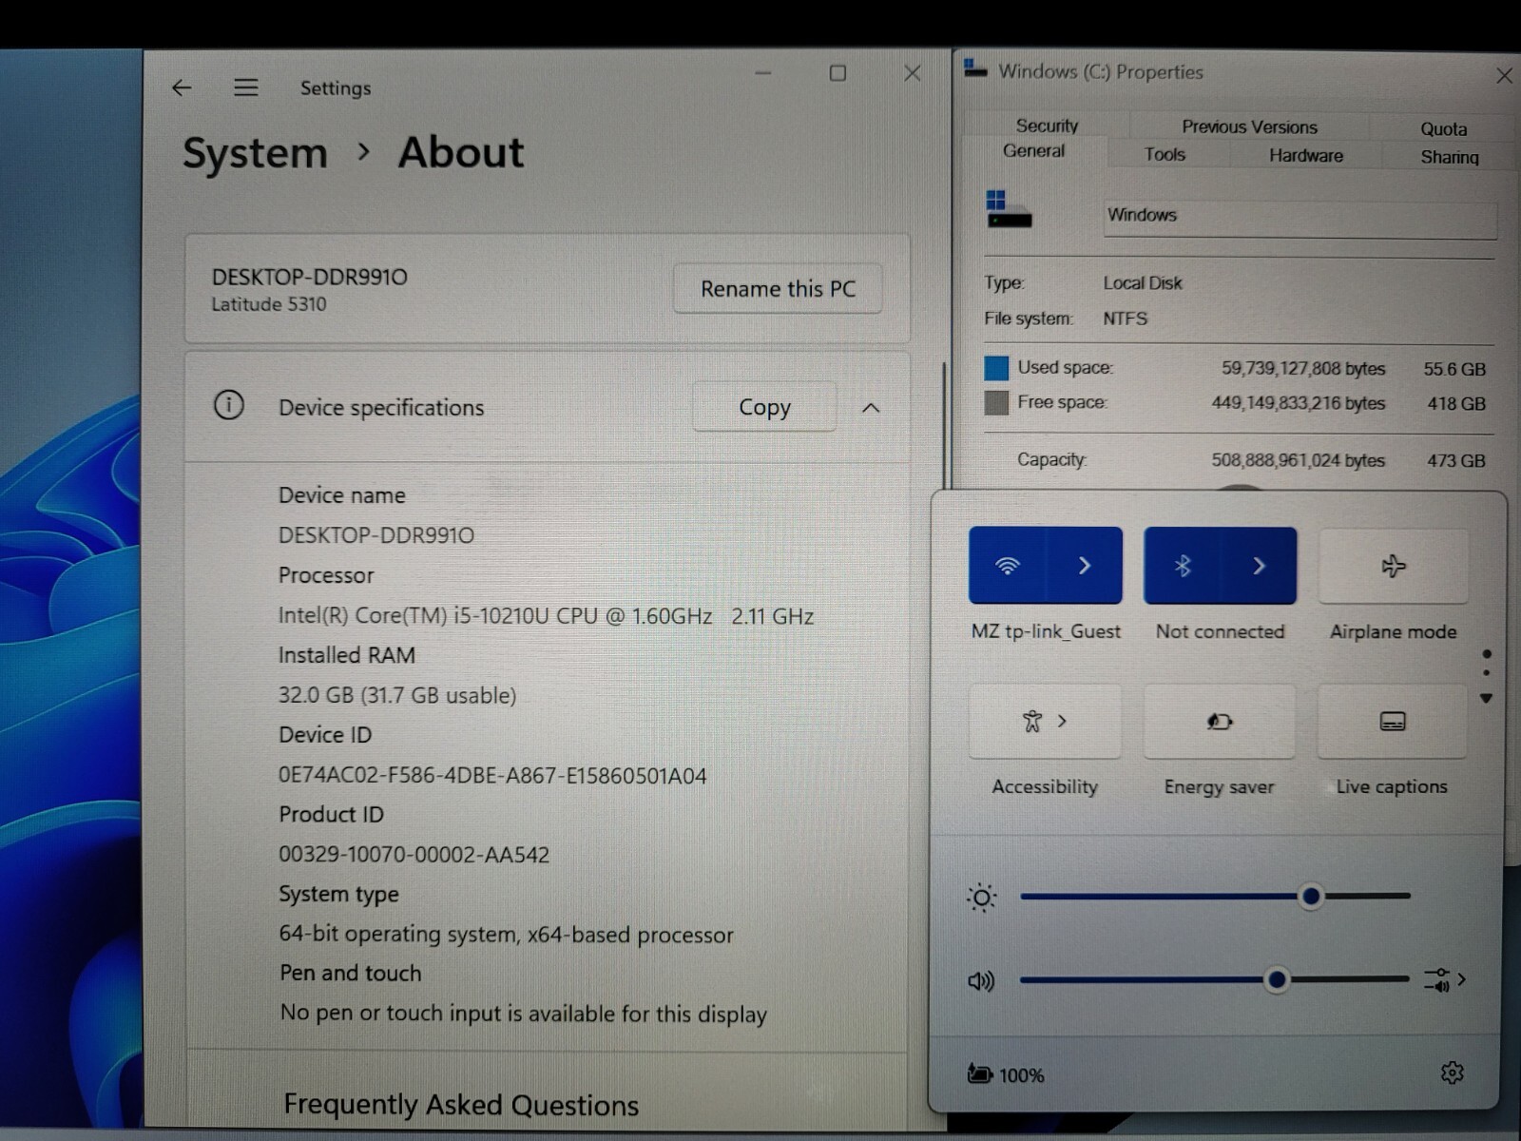
Task: Collapse the Device specifications section
Action: coord(871,408)
